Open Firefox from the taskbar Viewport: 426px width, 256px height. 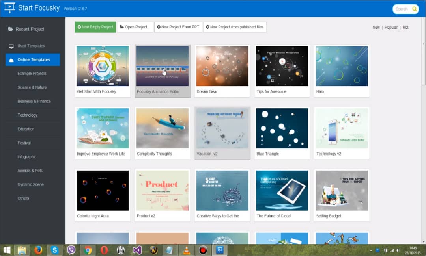(x=38, y=250)
